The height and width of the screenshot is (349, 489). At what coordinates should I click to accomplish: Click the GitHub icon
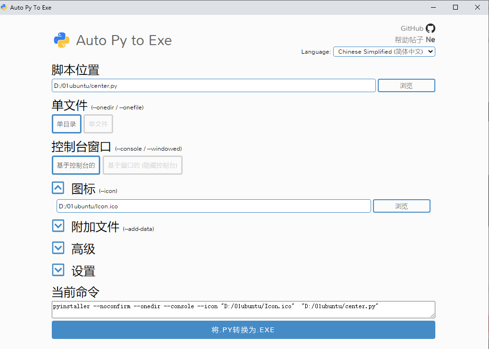coord(430,28)
